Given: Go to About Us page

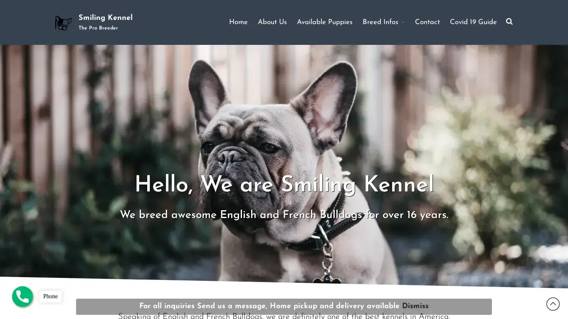Looking at the screenshot, I should pyautogui.click(x=272, y=22).
